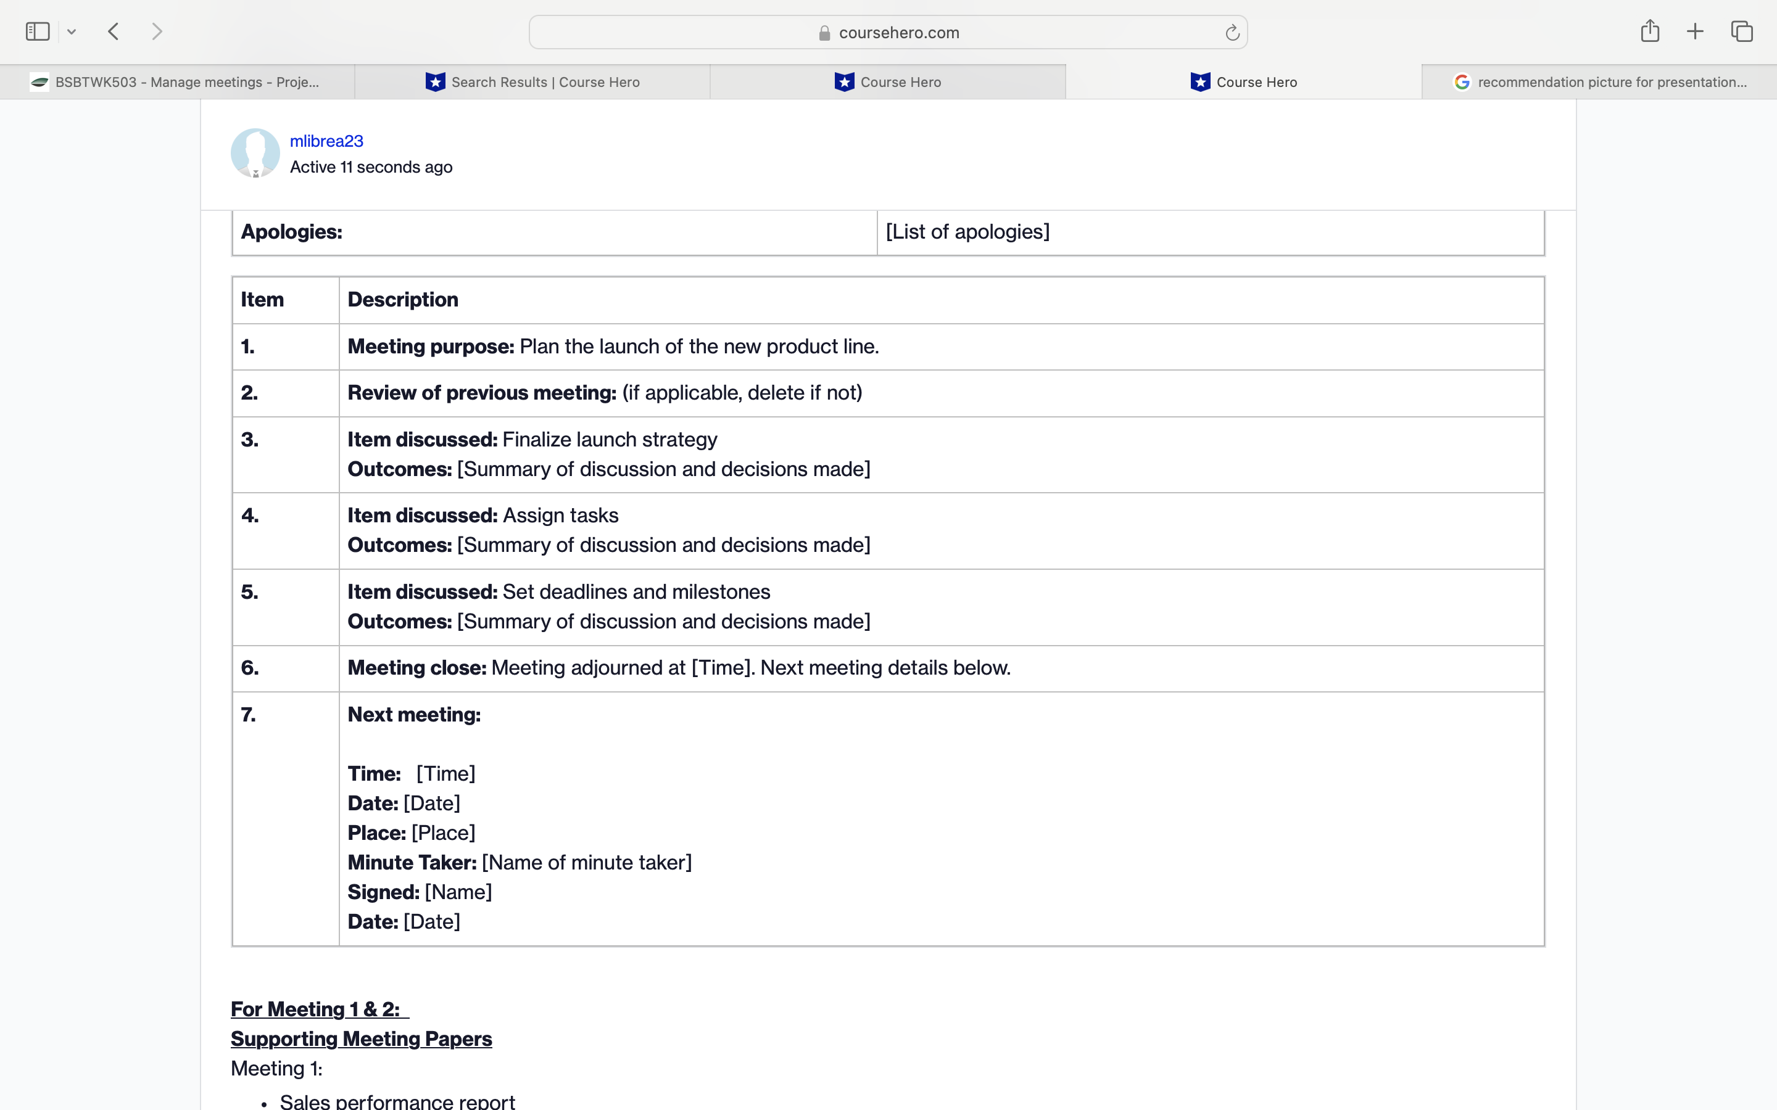Open mlibrea23 user profile link
This screenshot has width=1777, height=1110.
pyautogui.click(x=326, y=141)
